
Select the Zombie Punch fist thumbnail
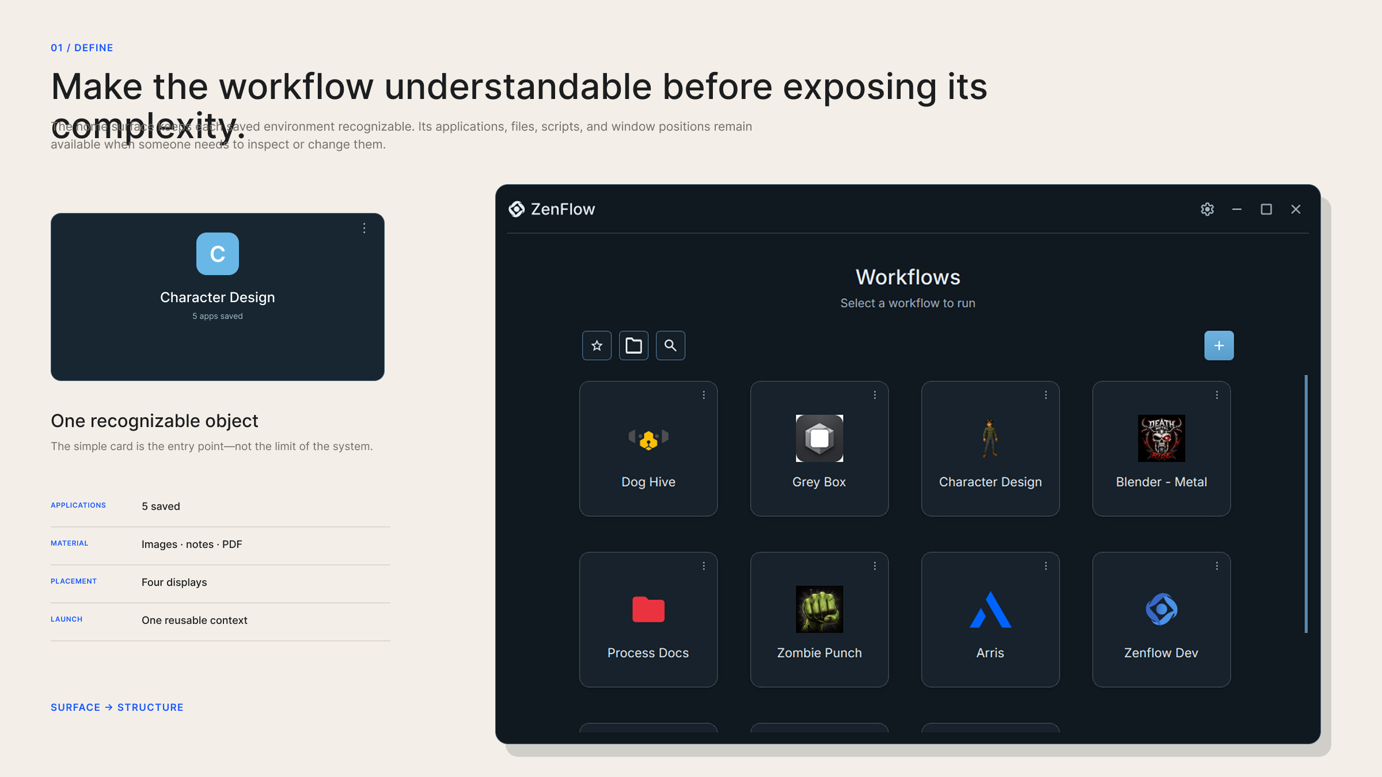(x=819, y=609)
